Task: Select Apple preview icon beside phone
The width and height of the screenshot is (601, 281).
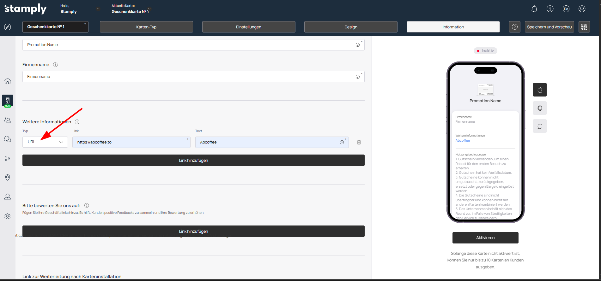Action: click(540, 90)
